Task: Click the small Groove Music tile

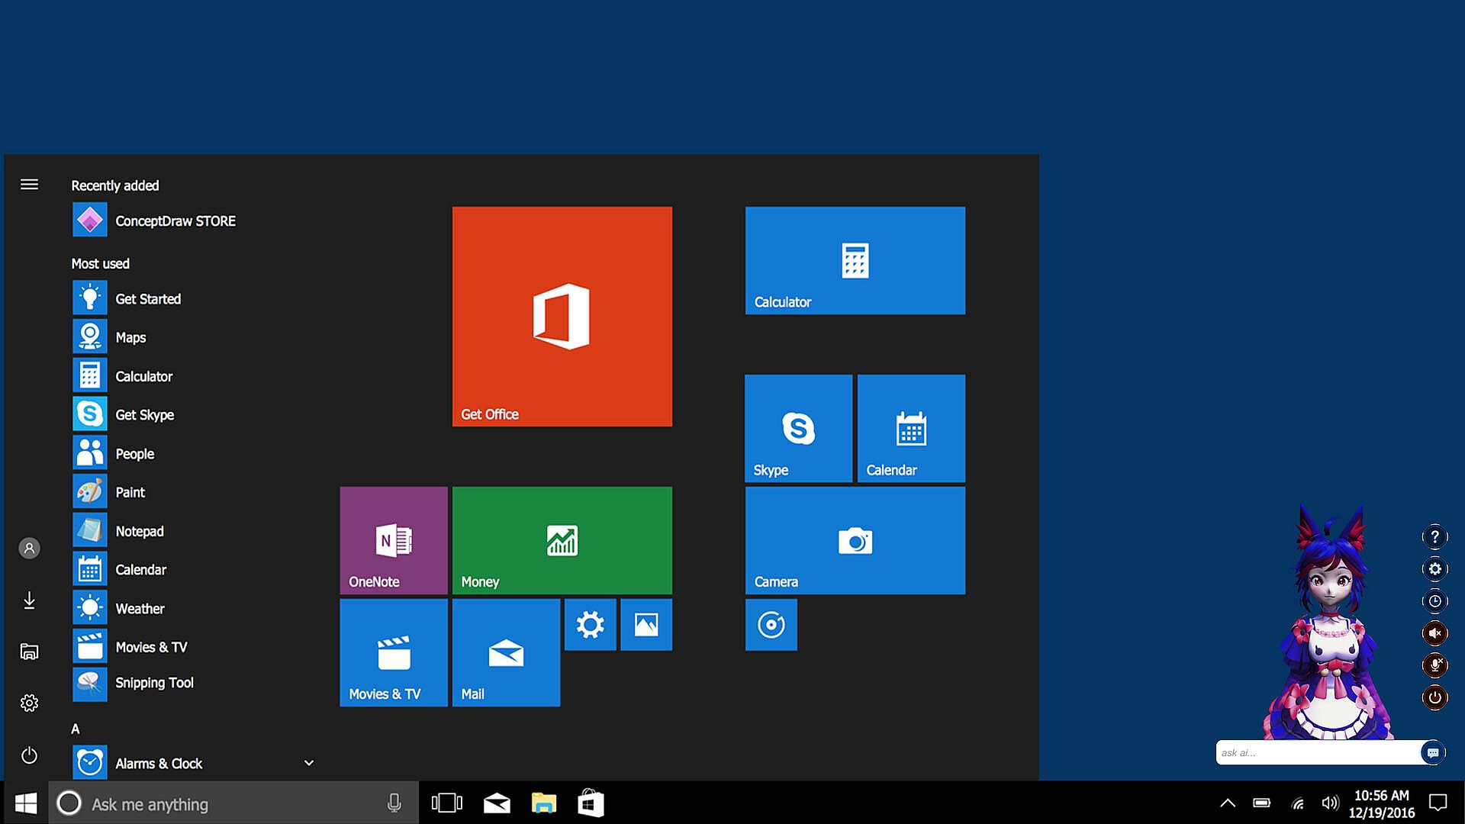Action: [x=771, y=625]
